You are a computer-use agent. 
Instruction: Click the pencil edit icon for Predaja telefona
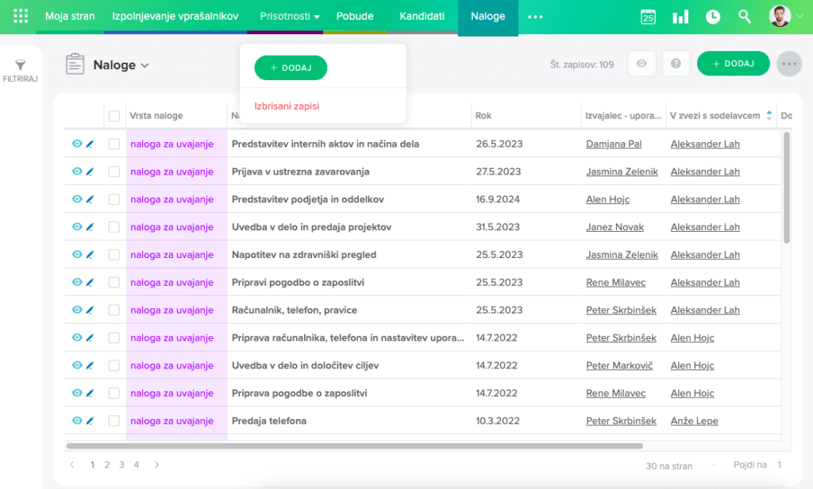coord(90,421)
